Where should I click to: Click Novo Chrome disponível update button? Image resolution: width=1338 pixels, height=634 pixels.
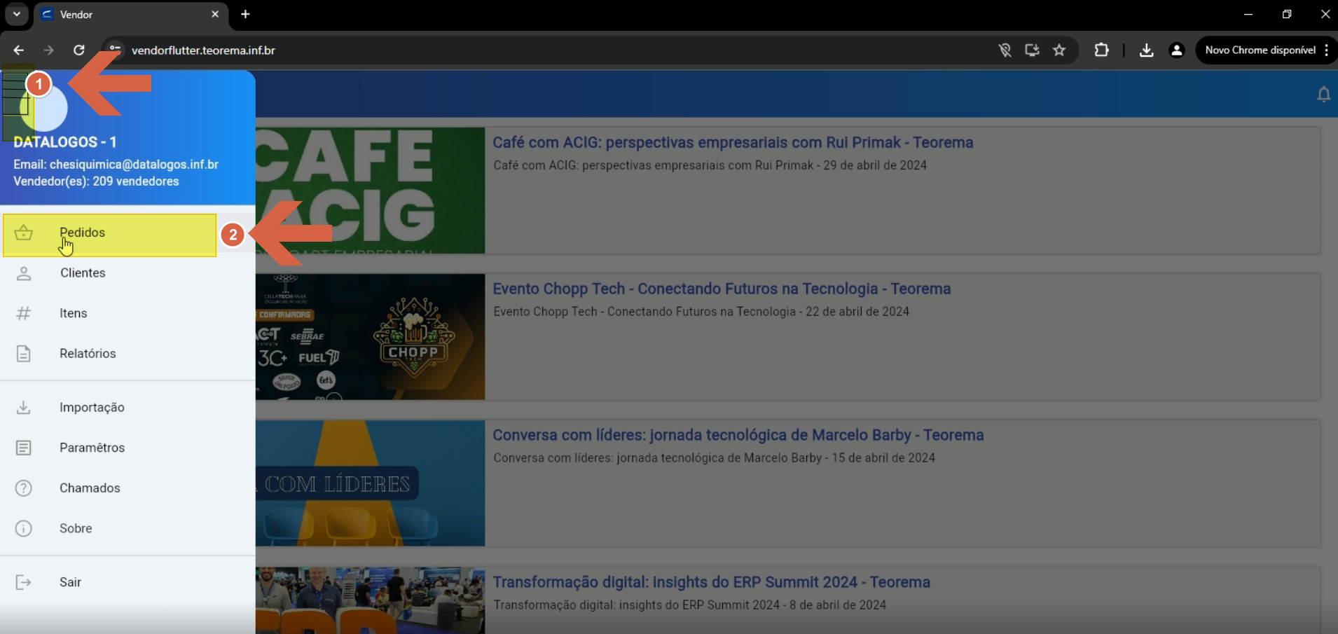point(1260,50)
